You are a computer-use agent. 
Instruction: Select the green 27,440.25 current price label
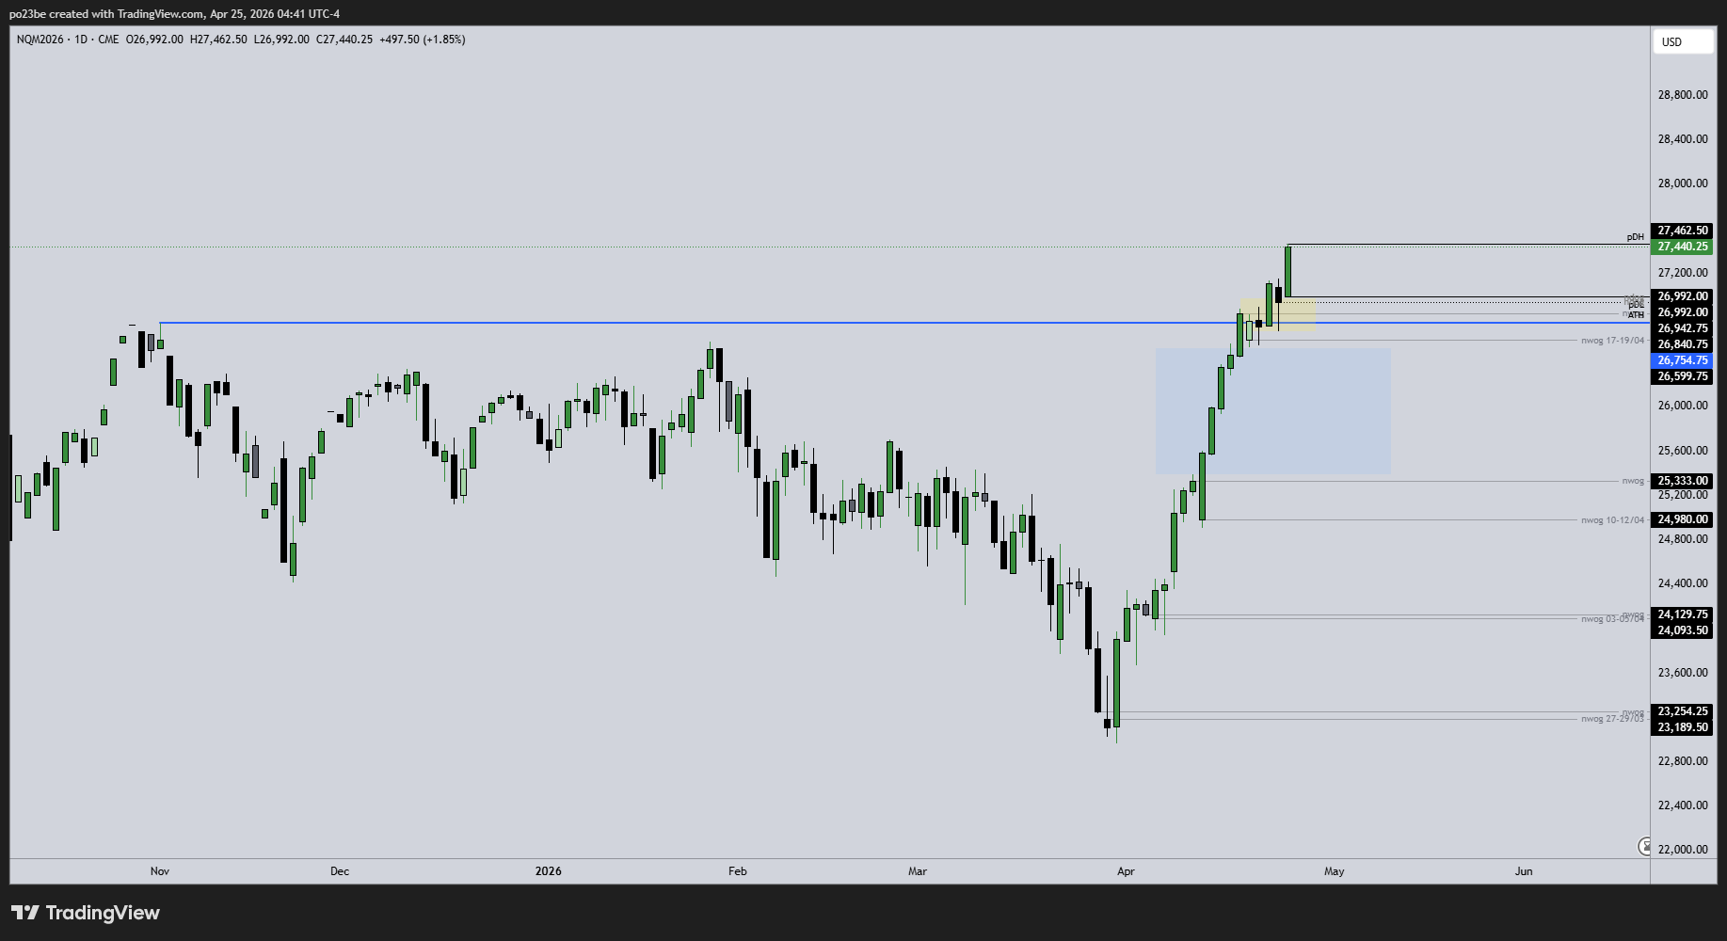click(x=1682, y=247)
